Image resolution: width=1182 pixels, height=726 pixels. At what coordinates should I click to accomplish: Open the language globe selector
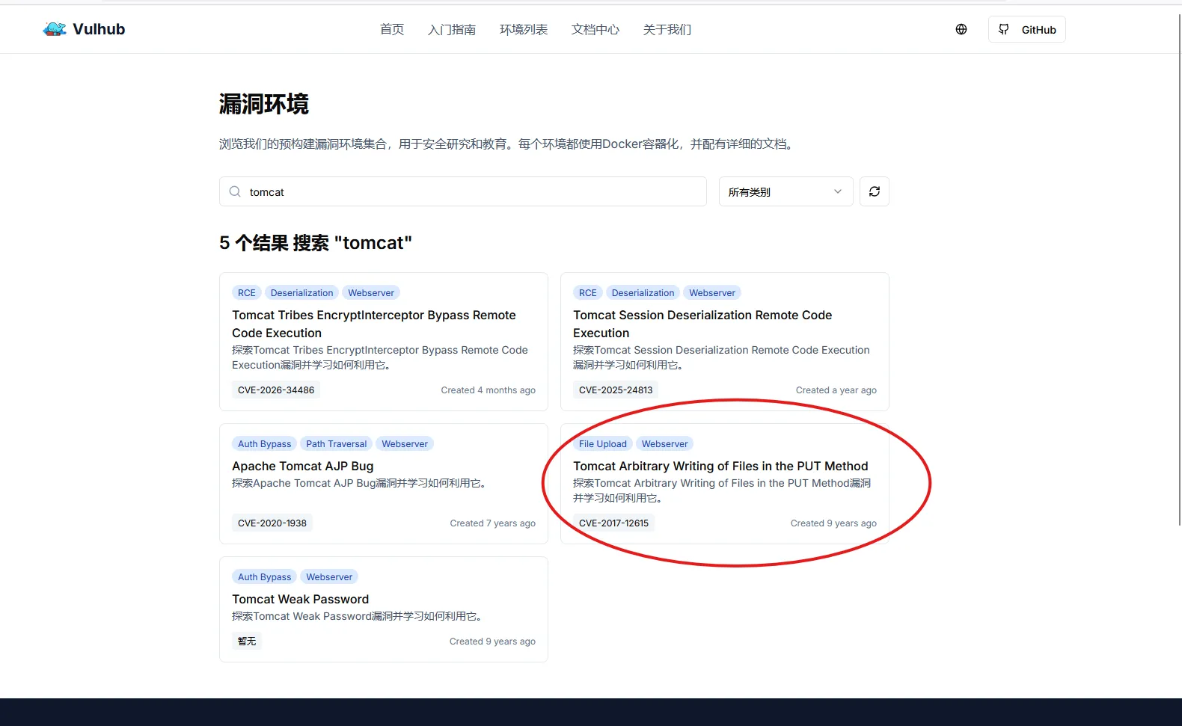(x=961, y=29)
